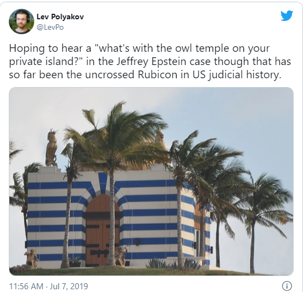Viewport: 303px width, 292px height.
Task: Open the striped temple photo attachment
Action: pos(151,181)
